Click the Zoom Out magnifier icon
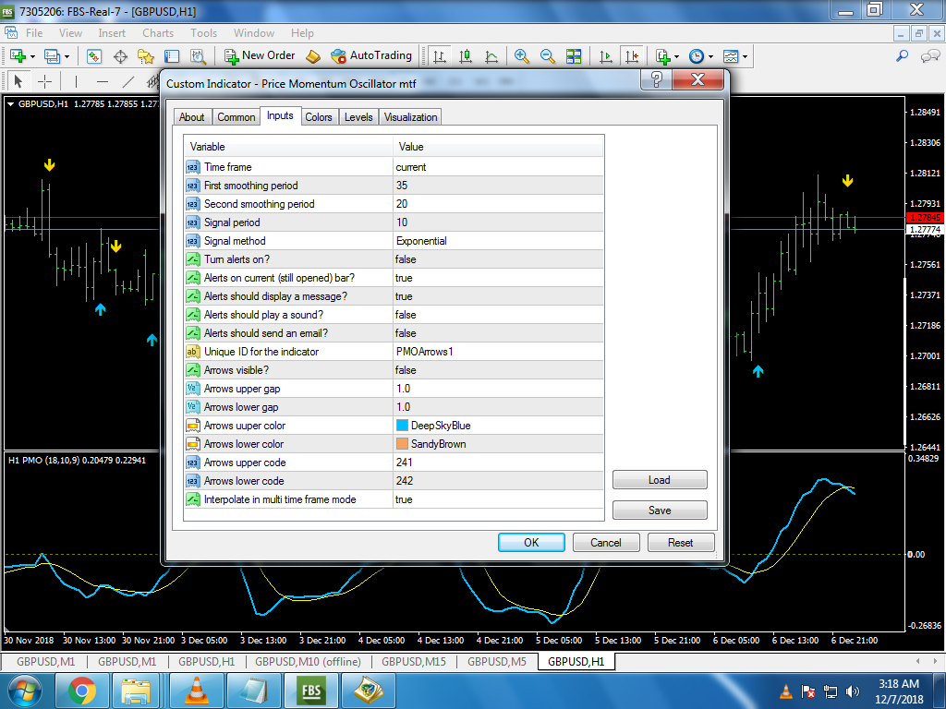Viewport: 946px width, 709px height. 548,56
